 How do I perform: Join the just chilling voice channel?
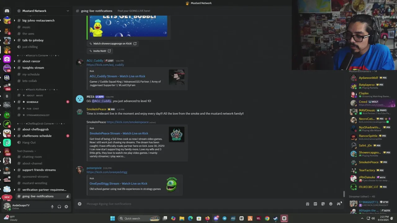tap(43, 47)
